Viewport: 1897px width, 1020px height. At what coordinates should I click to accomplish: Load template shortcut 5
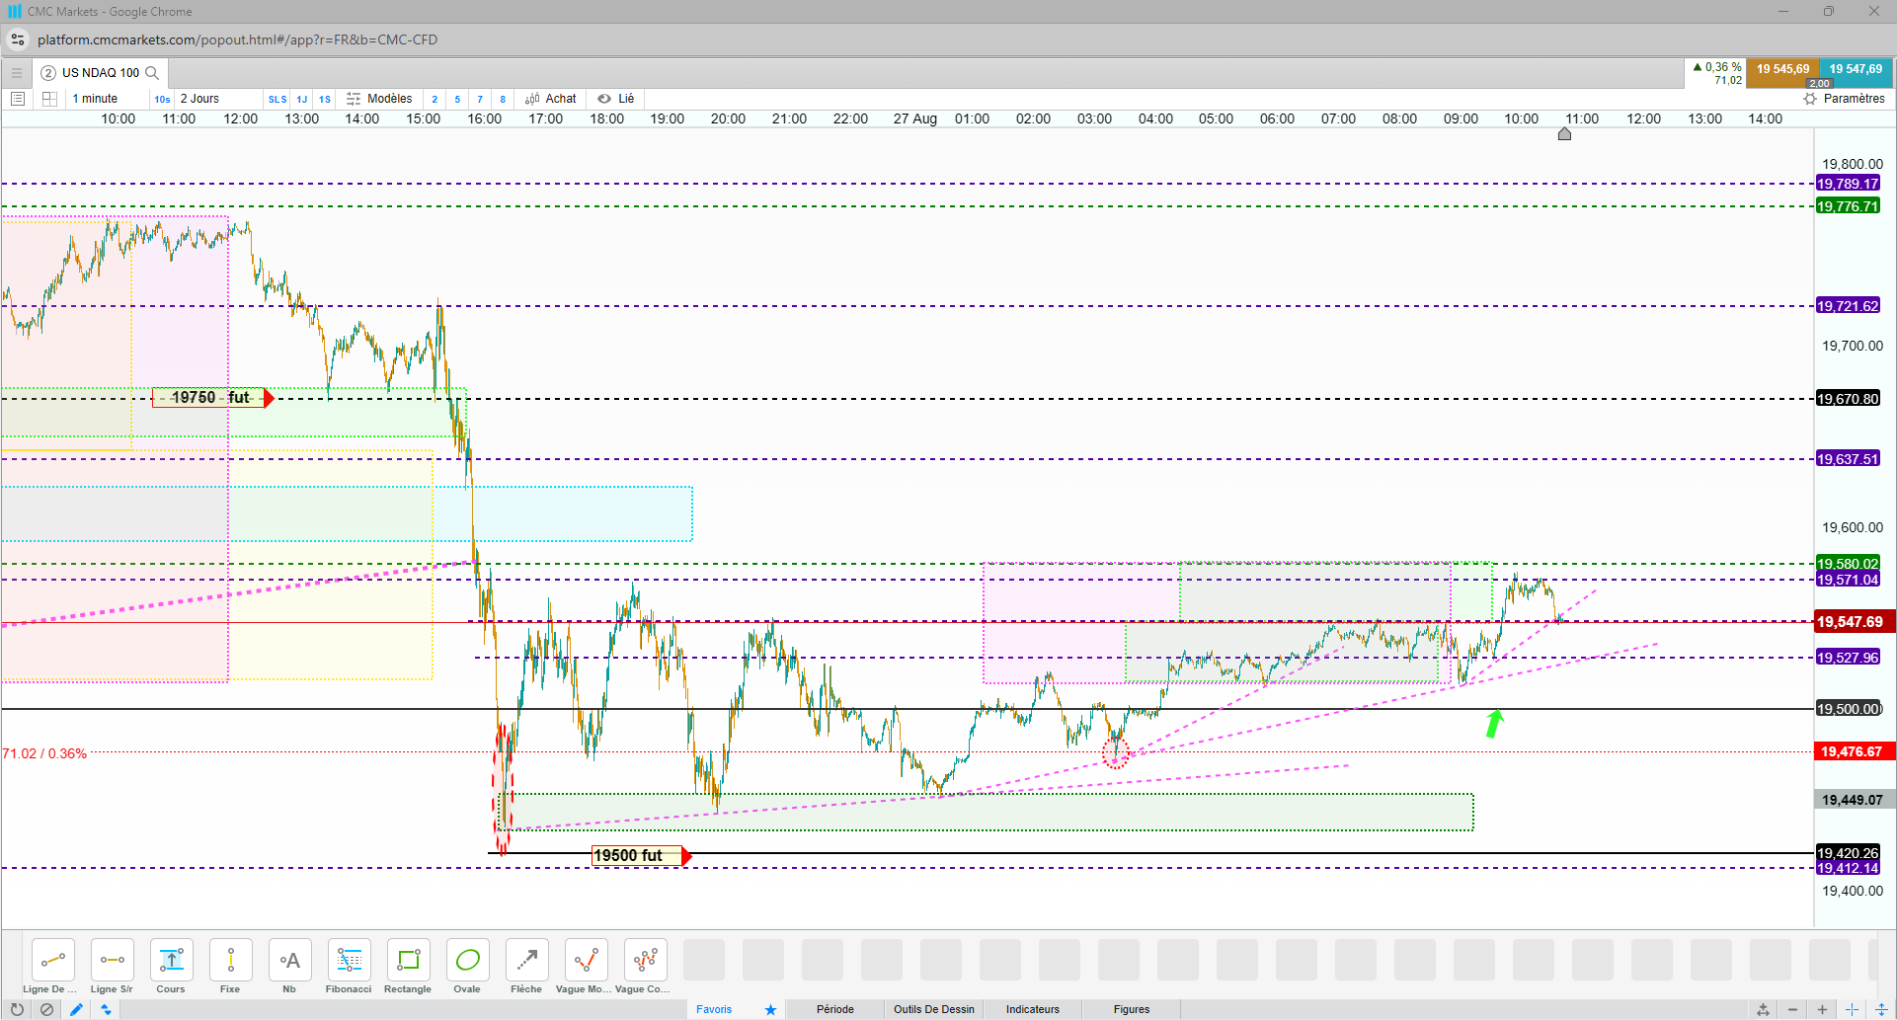coord(457,99)
